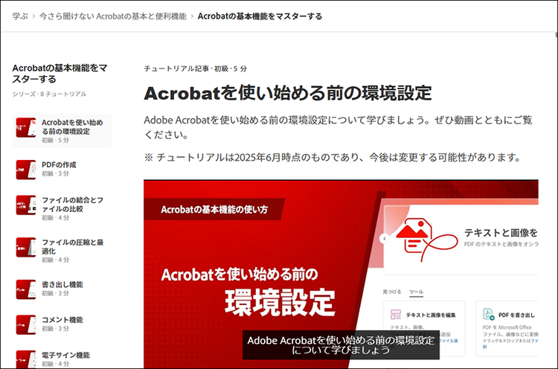Open the ファイルの圧縮と最適化 tutorial title
The width and height of the screenshot is (558, 369).
tap(72, 246)
